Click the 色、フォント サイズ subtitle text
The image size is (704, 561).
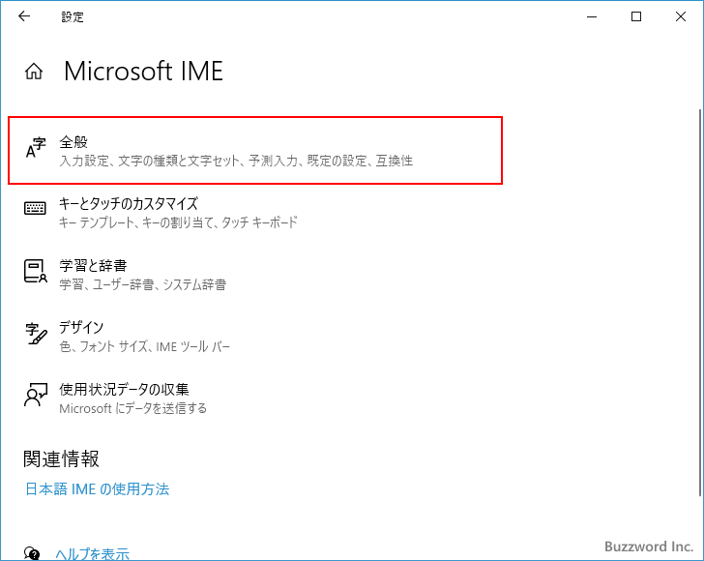pos(145,346)
